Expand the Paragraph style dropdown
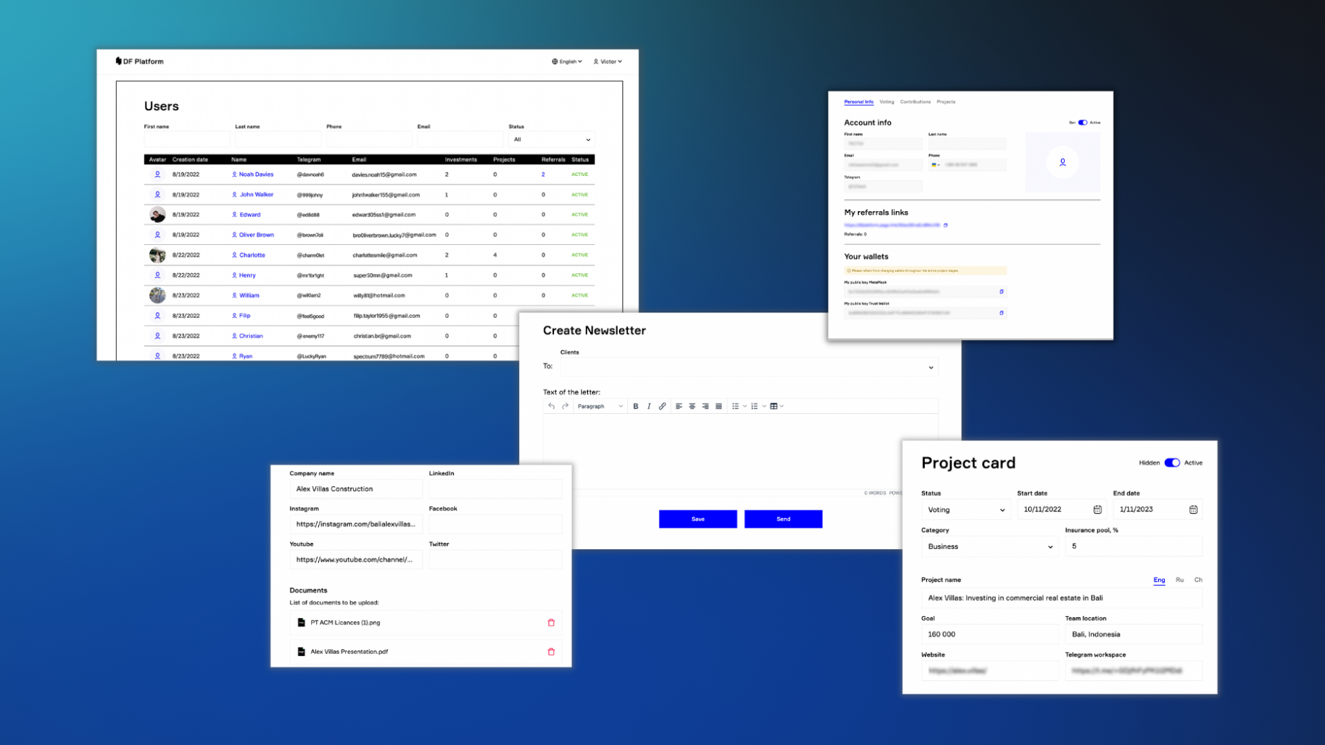Viewport: 1325px width, 745px height. 599,406
